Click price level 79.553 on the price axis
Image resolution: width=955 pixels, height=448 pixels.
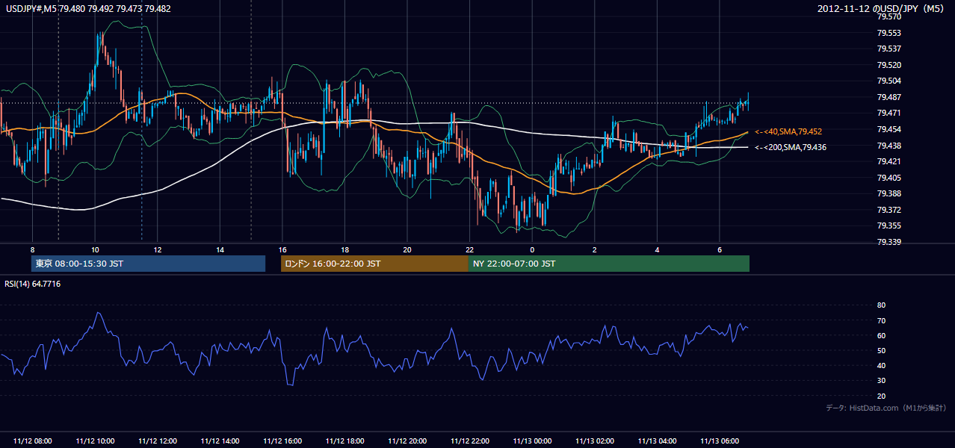pyautogui.click(x=888, y=33)
